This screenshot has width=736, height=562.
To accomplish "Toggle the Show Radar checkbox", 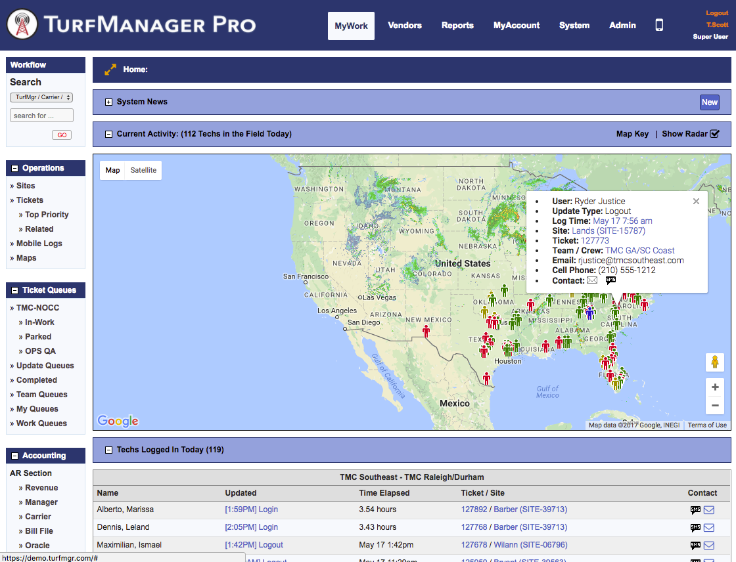I will pyautogui.click(x=714, y=134).
